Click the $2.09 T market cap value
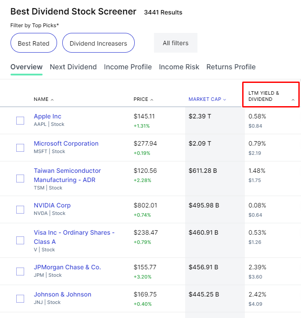 (200, 143)
